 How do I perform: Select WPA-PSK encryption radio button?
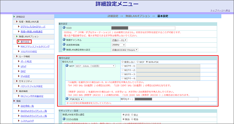[147, 62]
